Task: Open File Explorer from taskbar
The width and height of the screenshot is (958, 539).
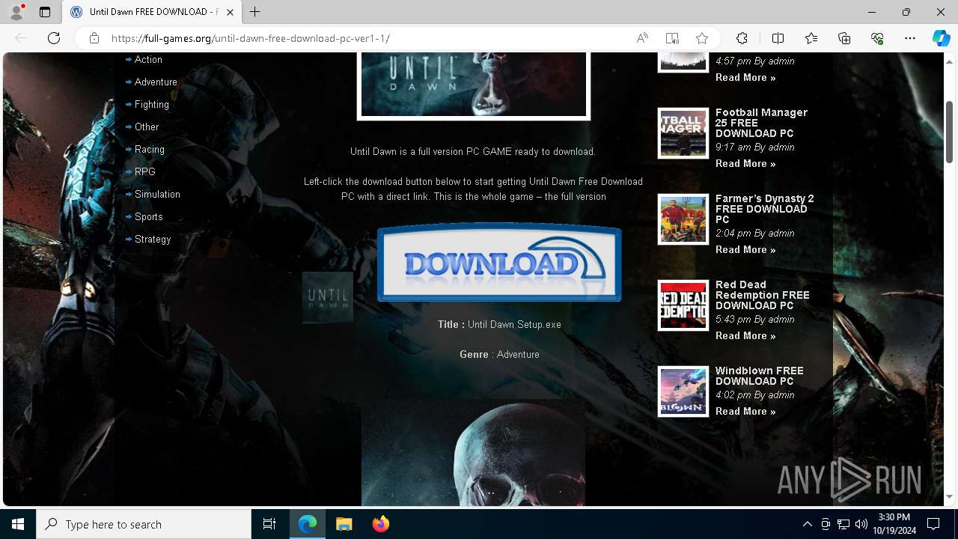Action: coord(344,524)
